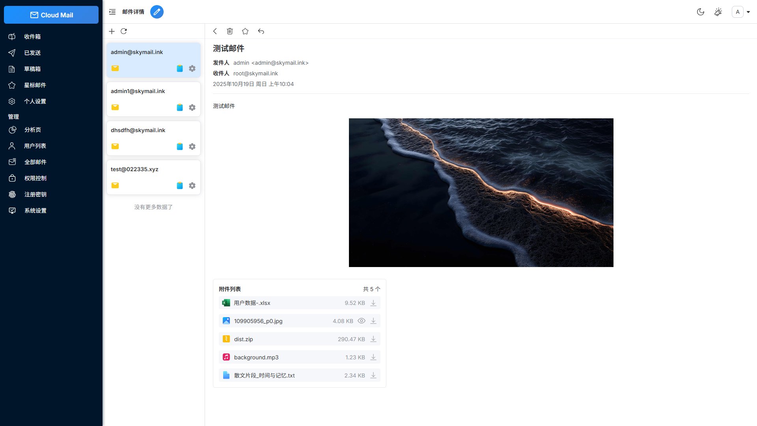Viewport: 757px width, 426px height.
Task: Go to 系统设置 in the sidebar
Action: coord(35,211)
